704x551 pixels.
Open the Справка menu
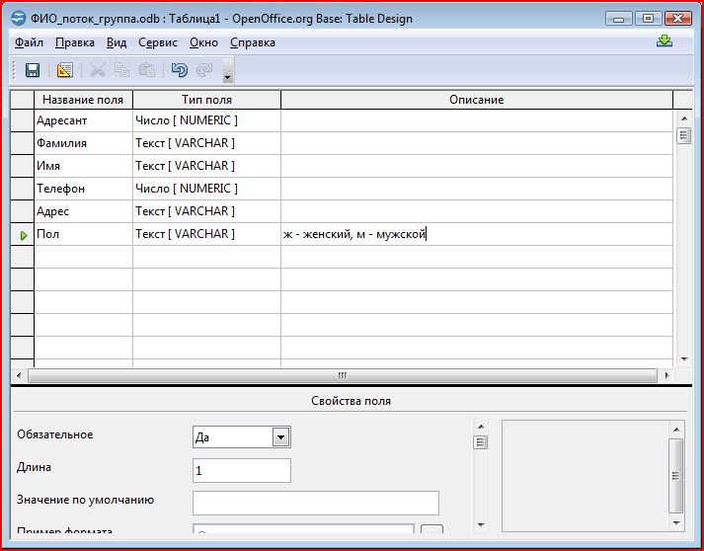click(253, 42)
